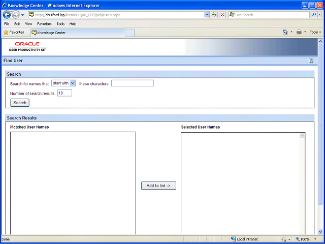Viewport: 325px width, 244px height.
Task: Select the Knowledge Center tab
Action: click(x=78, y=33)
